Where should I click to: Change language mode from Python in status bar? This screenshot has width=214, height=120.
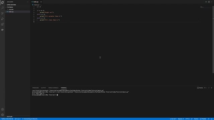point(196,119)
